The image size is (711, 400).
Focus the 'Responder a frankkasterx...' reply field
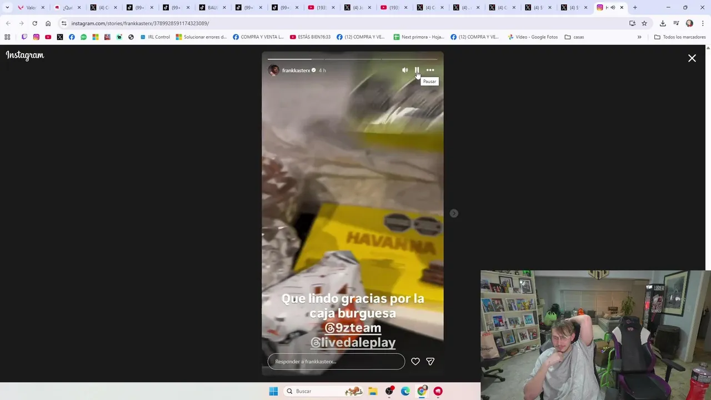[336, 362]
